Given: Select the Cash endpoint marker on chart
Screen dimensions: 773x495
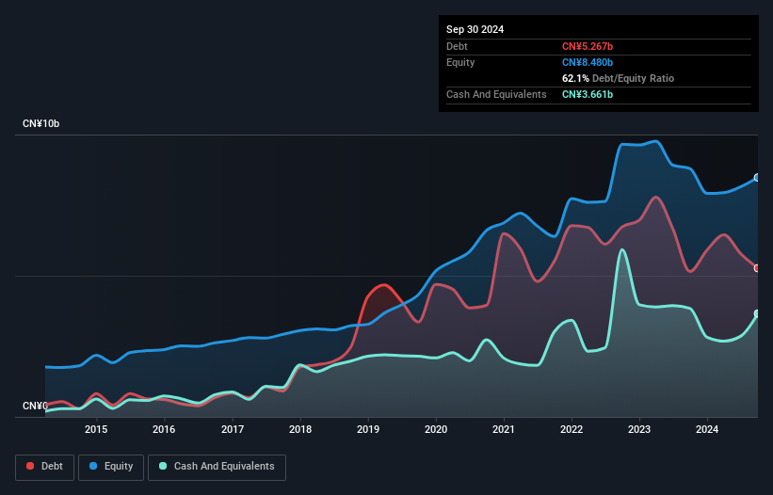Looking at the screenshot, I should pyautogui.click(x=757, y=313).
